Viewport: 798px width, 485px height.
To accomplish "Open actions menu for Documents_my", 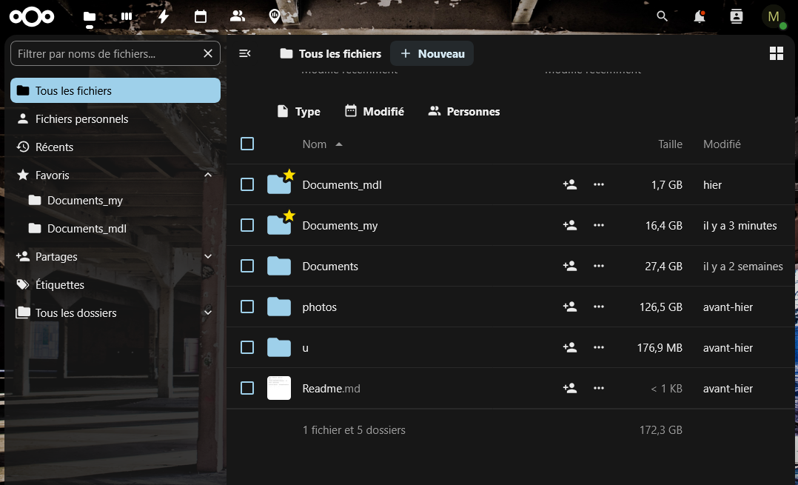I will coord(599,225).
